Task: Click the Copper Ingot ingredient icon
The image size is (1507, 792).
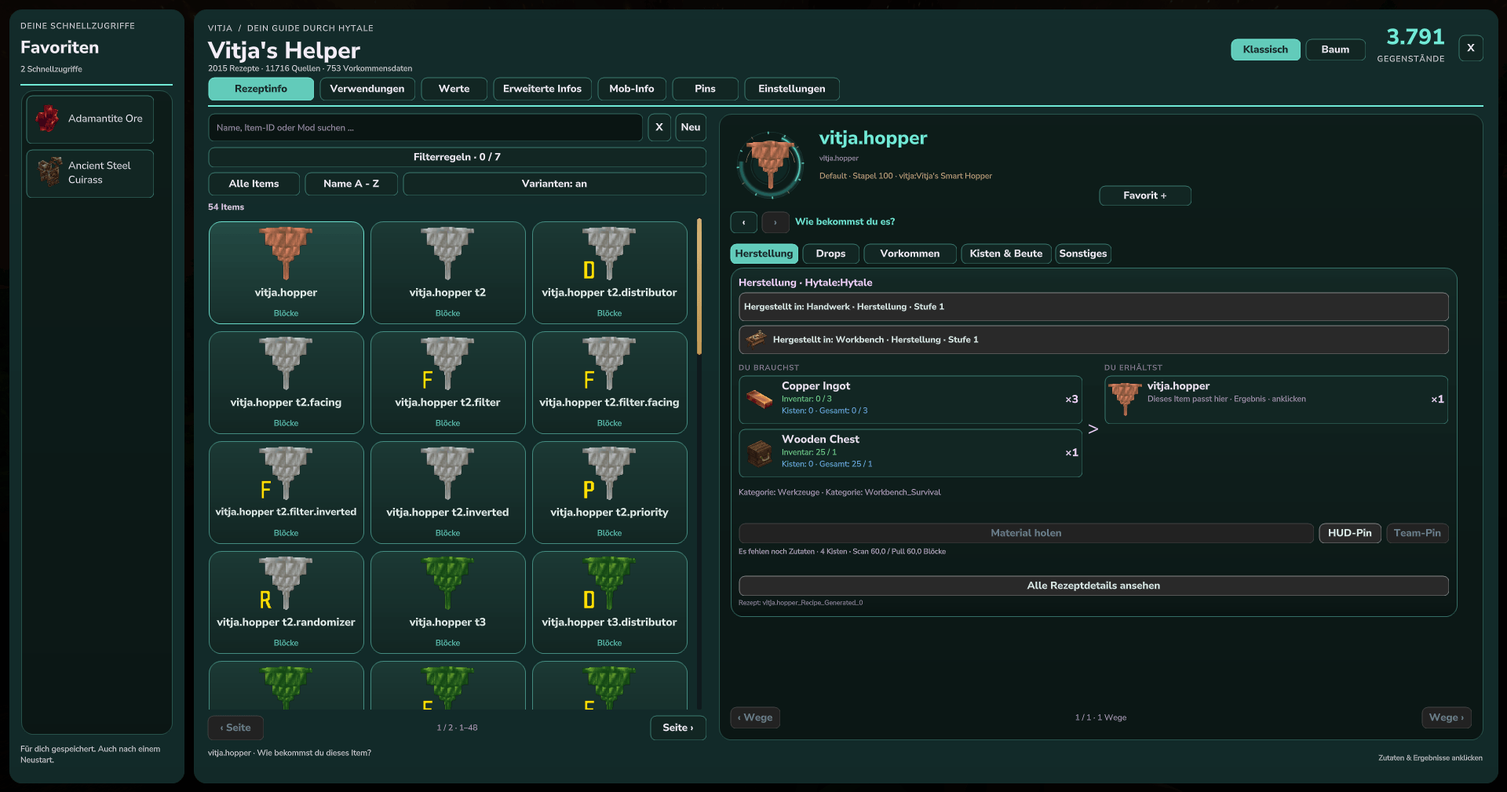Action: pyautogui.click(x=759, y=400)
